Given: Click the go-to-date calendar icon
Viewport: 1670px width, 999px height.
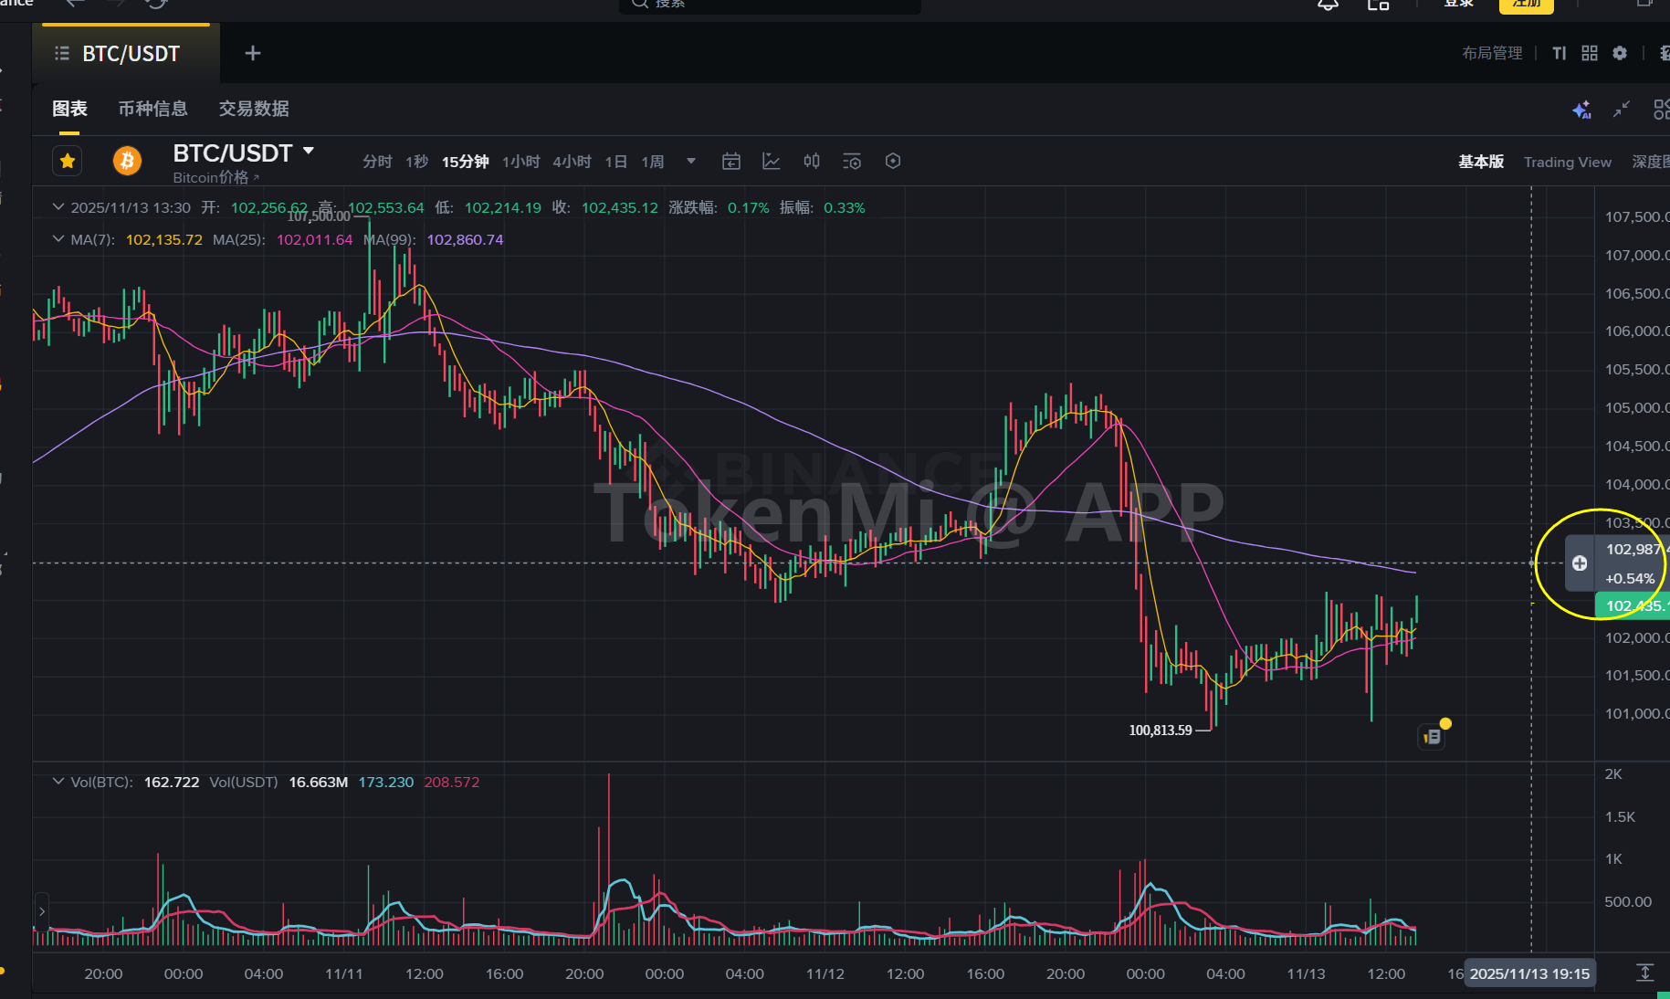Looking at the screenshot, I should click(731, 162).
